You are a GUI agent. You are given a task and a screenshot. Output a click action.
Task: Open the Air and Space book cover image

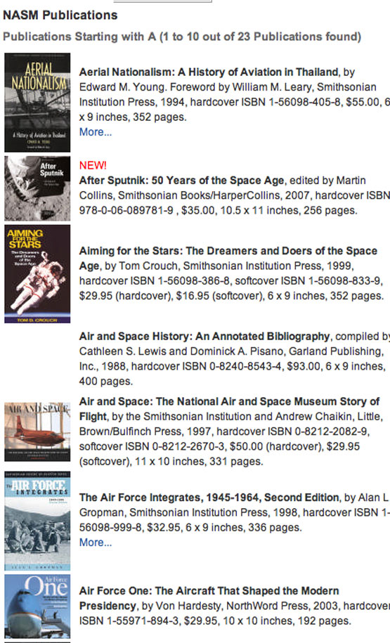point(37,431)
